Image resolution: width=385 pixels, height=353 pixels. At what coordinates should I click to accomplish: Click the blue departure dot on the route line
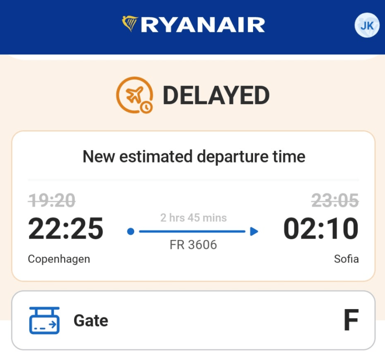point(131,231)
